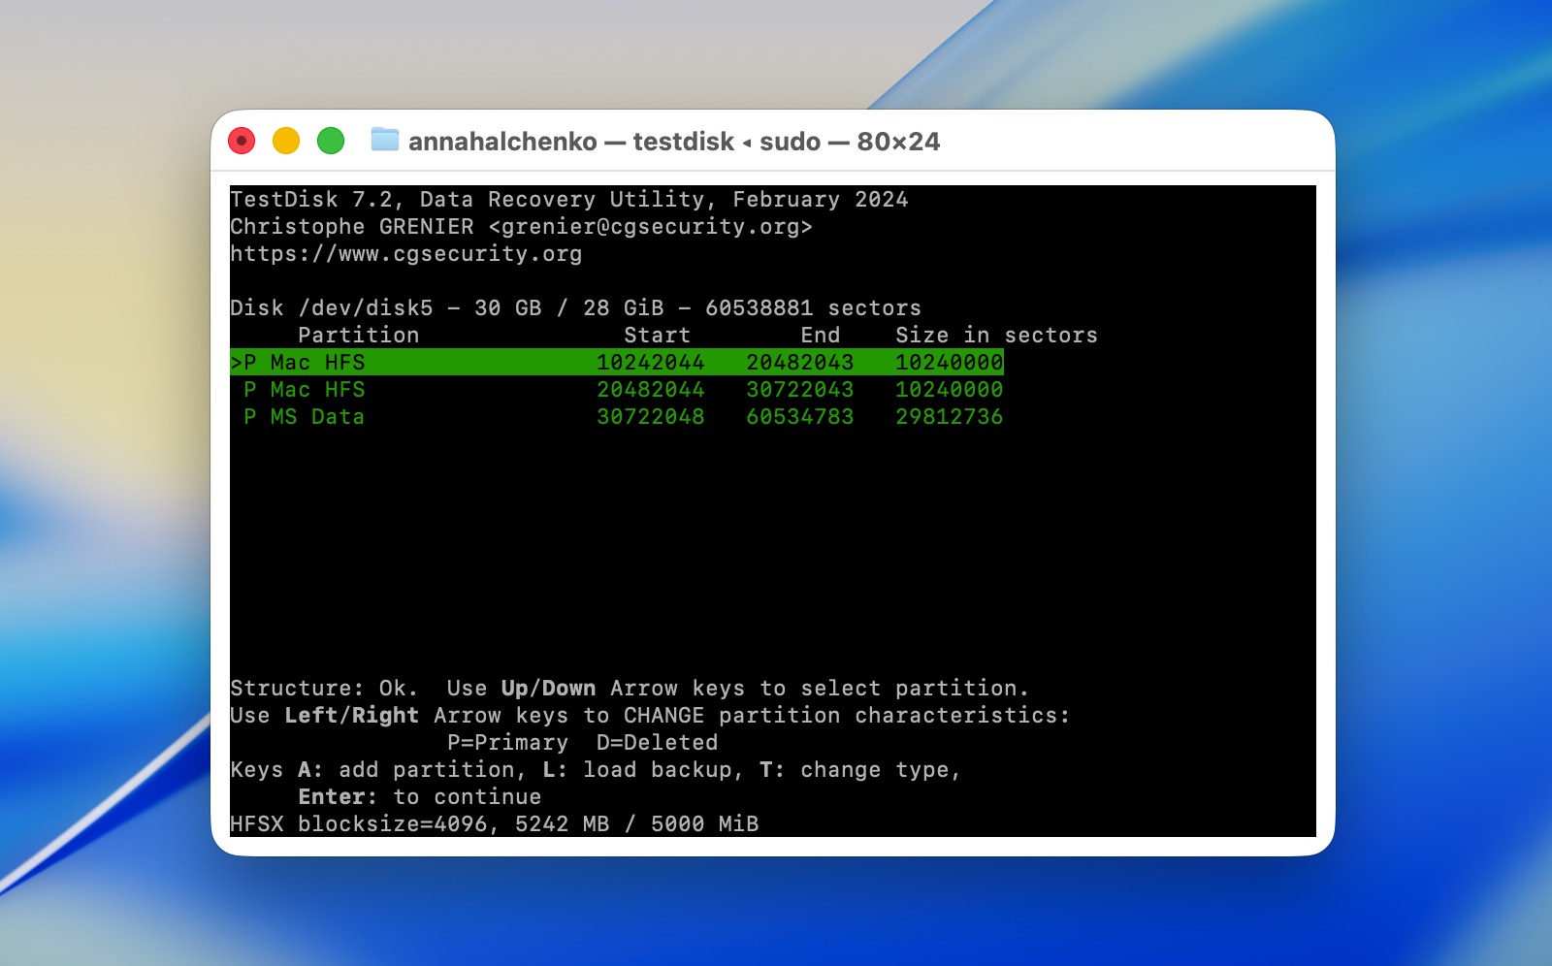Screen dimensions: 1552x966
Task: Click the grenier@cgsecurity.org email address
Action: pyautogui.click(x=650, y=226)
